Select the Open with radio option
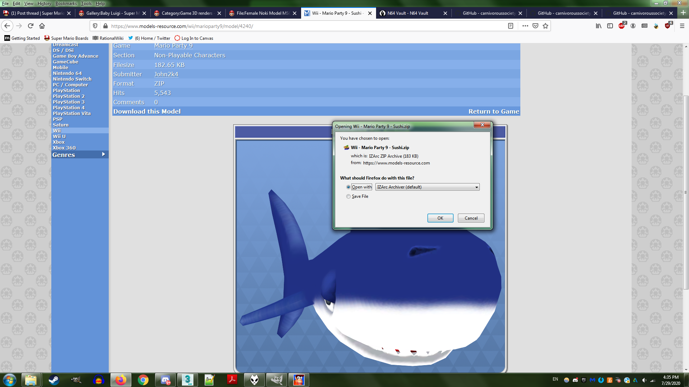Viewport: 689px width, 387px height. click(348, 187)
